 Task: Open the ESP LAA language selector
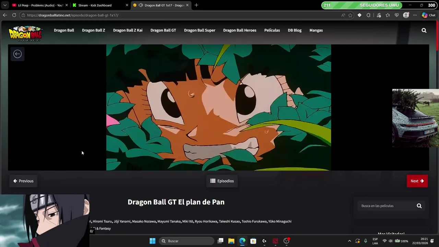pos(375,241)
